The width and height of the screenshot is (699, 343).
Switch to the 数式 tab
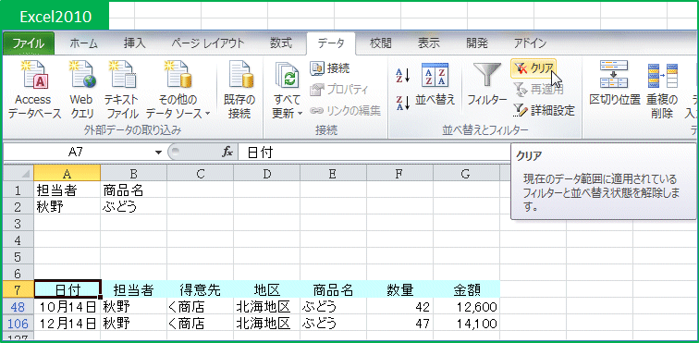pos(281,43)
